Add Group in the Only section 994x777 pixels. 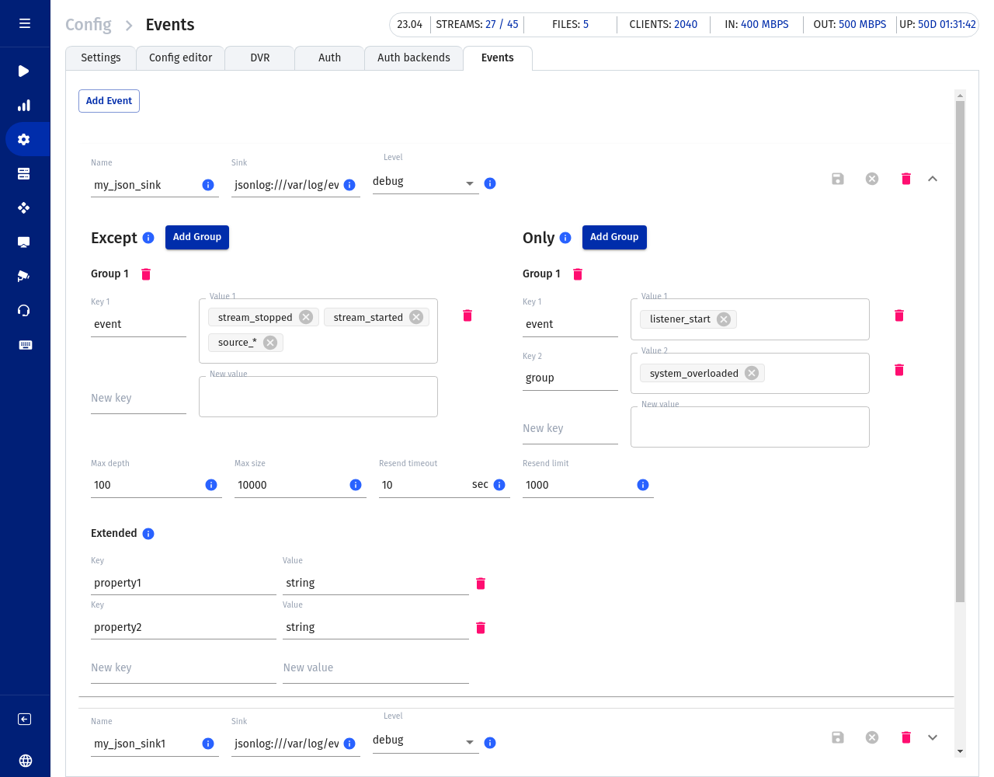613,237
